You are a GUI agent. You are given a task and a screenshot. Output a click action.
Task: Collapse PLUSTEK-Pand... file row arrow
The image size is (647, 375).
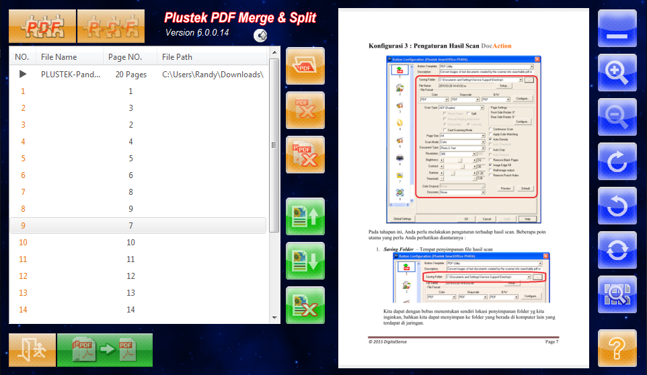pos(23,74)
